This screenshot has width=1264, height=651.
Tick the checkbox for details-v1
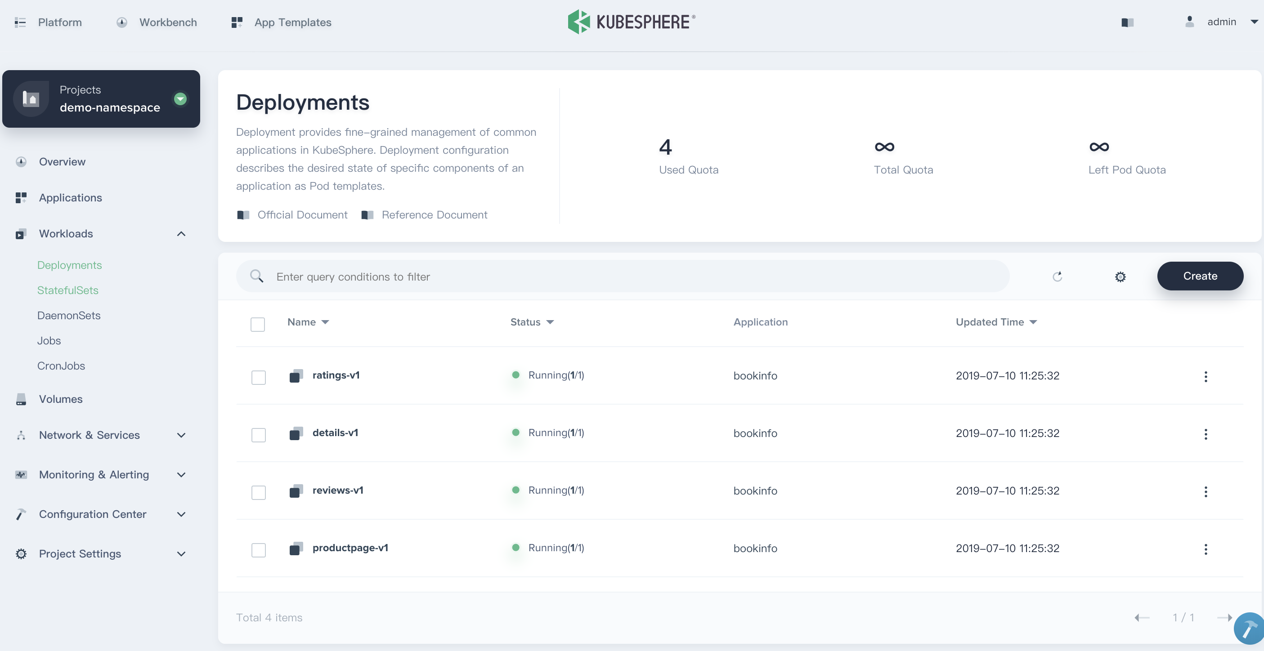[x=258, y=435]
